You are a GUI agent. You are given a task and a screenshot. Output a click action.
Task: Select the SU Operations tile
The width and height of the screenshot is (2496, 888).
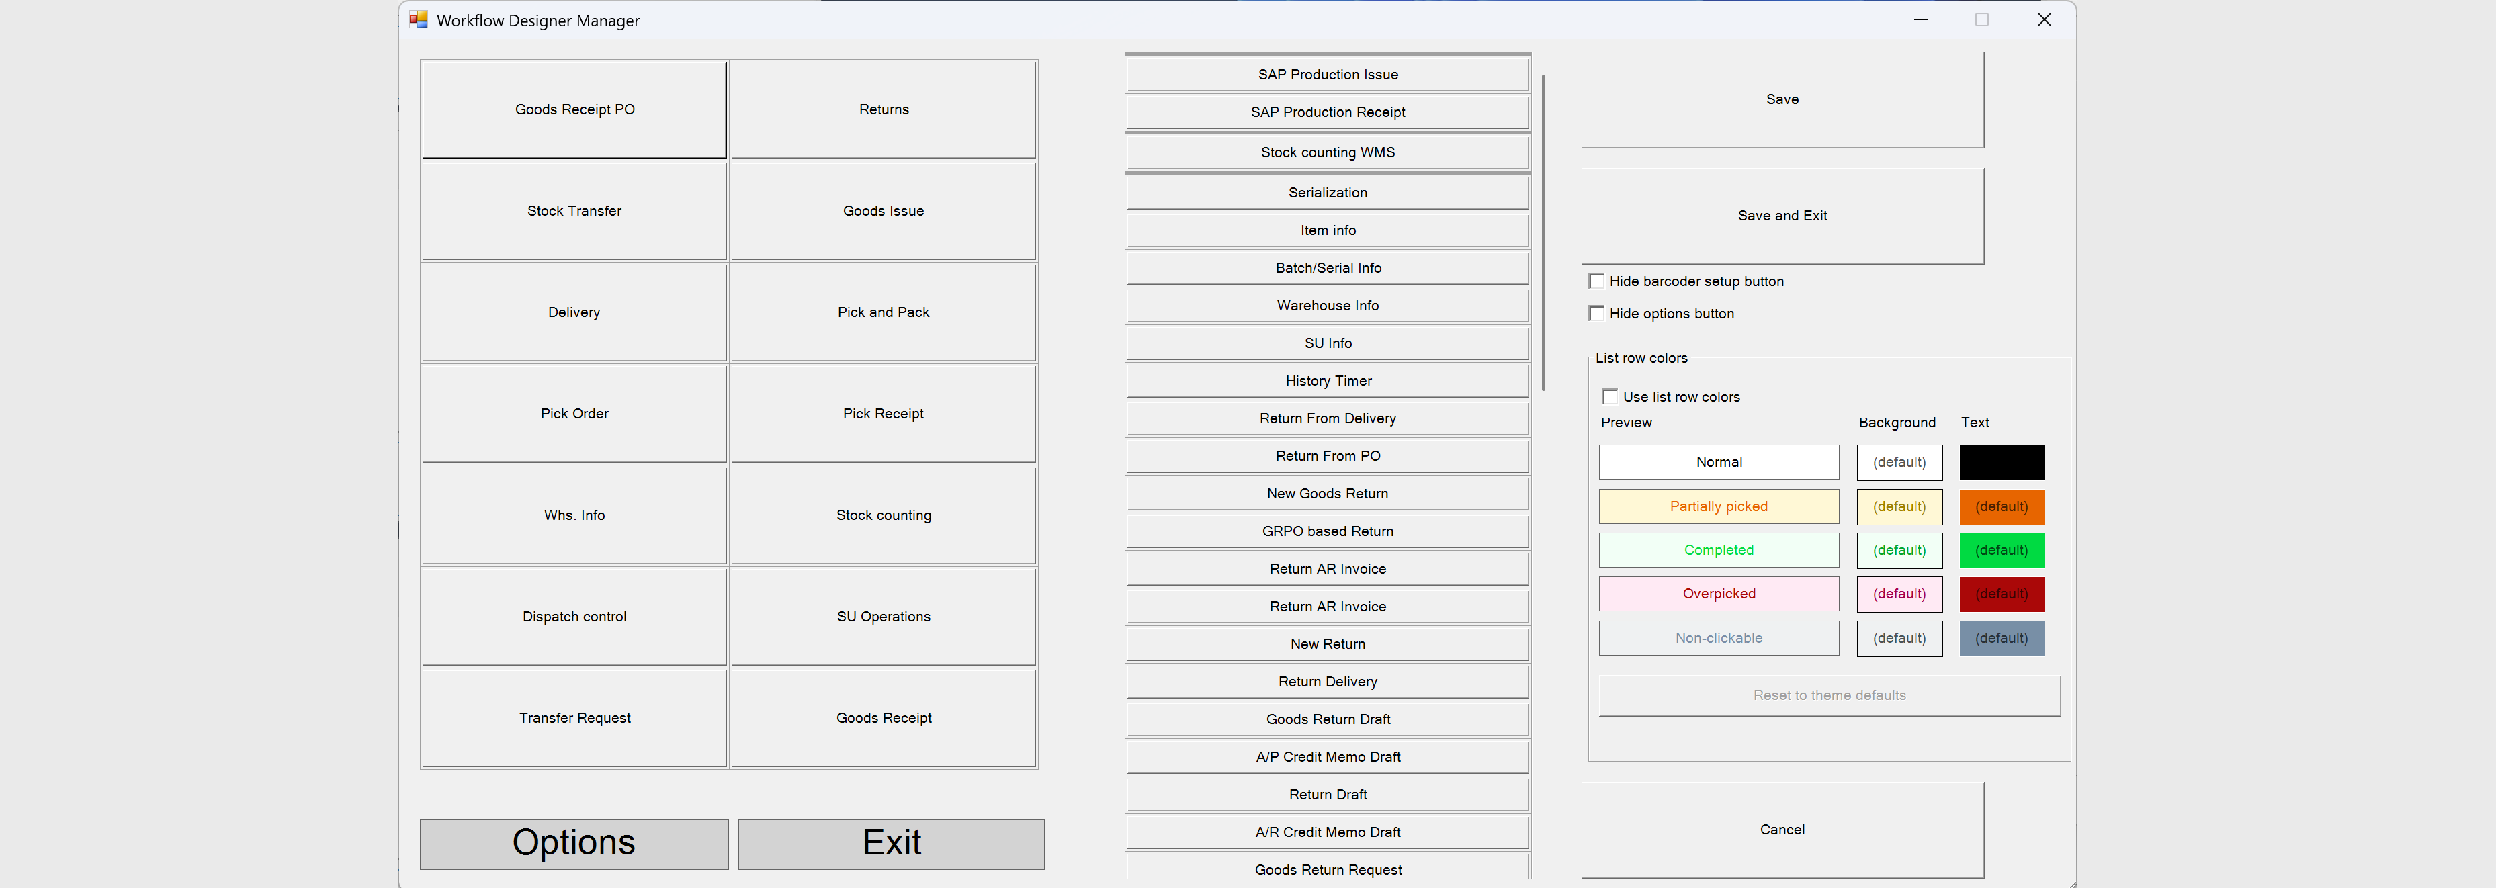(x=884, y=617)
